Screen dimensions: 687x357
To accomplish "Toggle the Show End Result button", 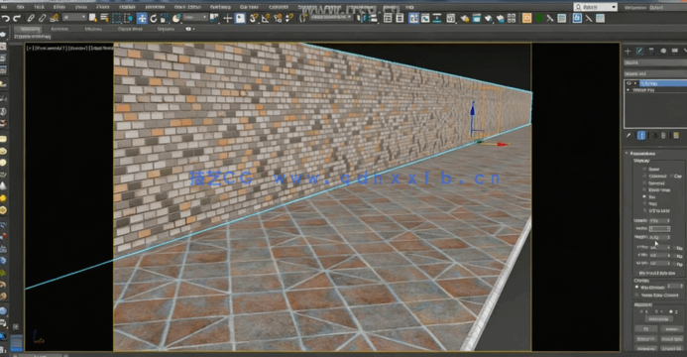I will pos(641,136).
